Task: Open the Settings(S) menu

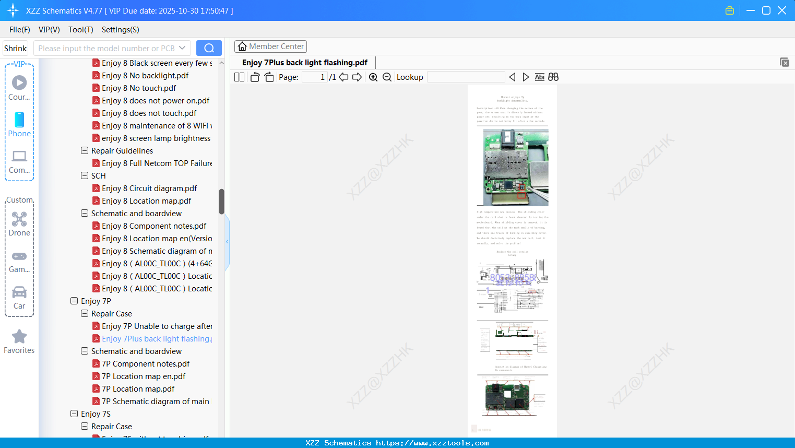Action: click(x=121, y=30)
